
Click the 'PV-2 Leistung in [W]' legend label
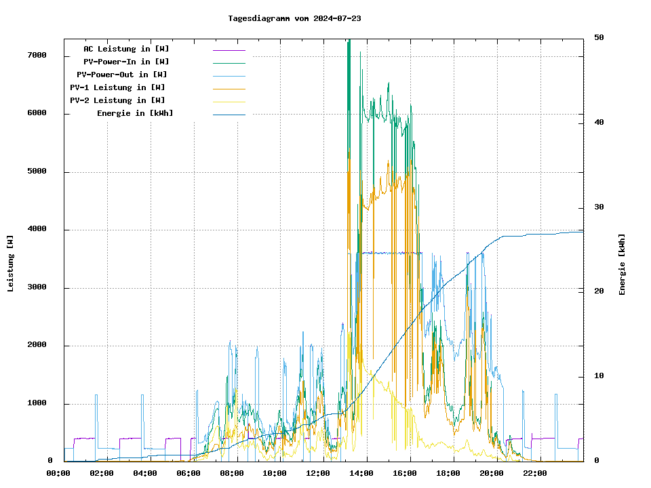(117, 100)
